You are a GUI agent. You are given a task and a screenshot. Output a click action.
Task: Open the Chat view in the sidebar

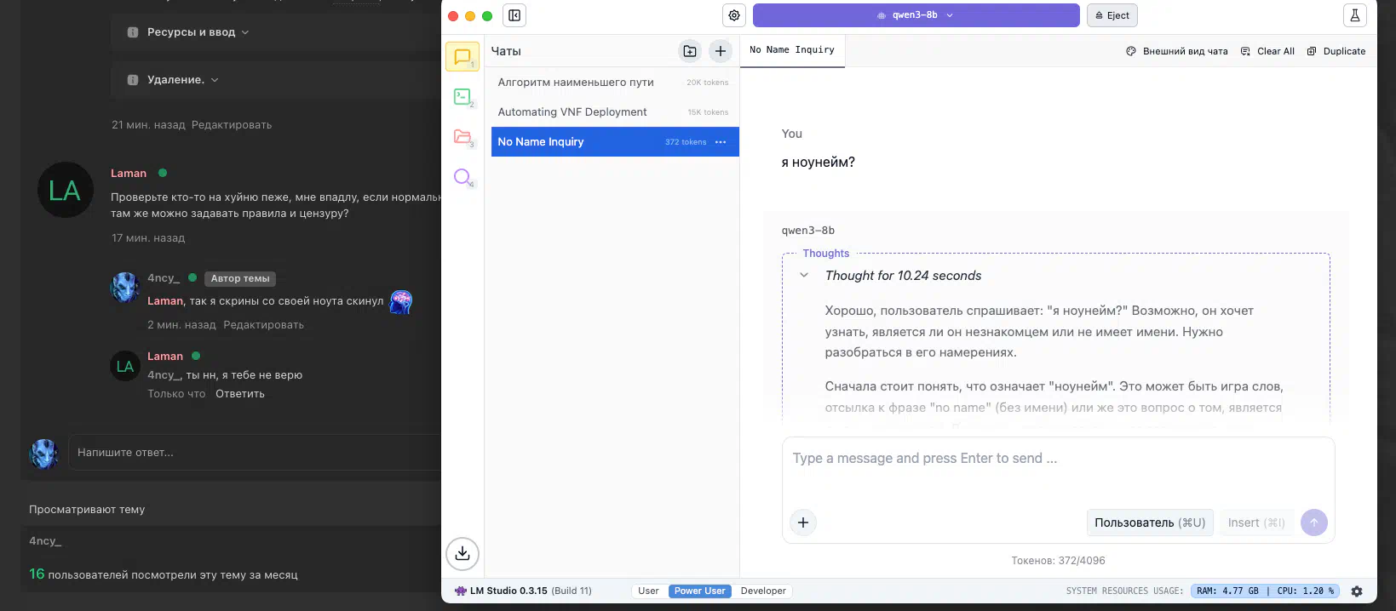click(462, 57)
